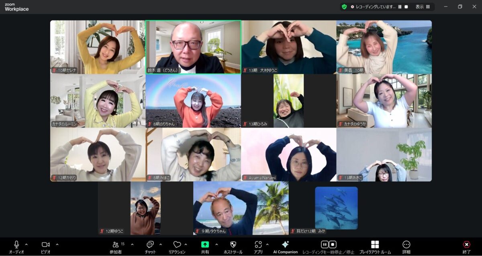Click the red End meeting button
Image resolution: width=482 pixels, height=256 pixels.
tap(466, 245)
